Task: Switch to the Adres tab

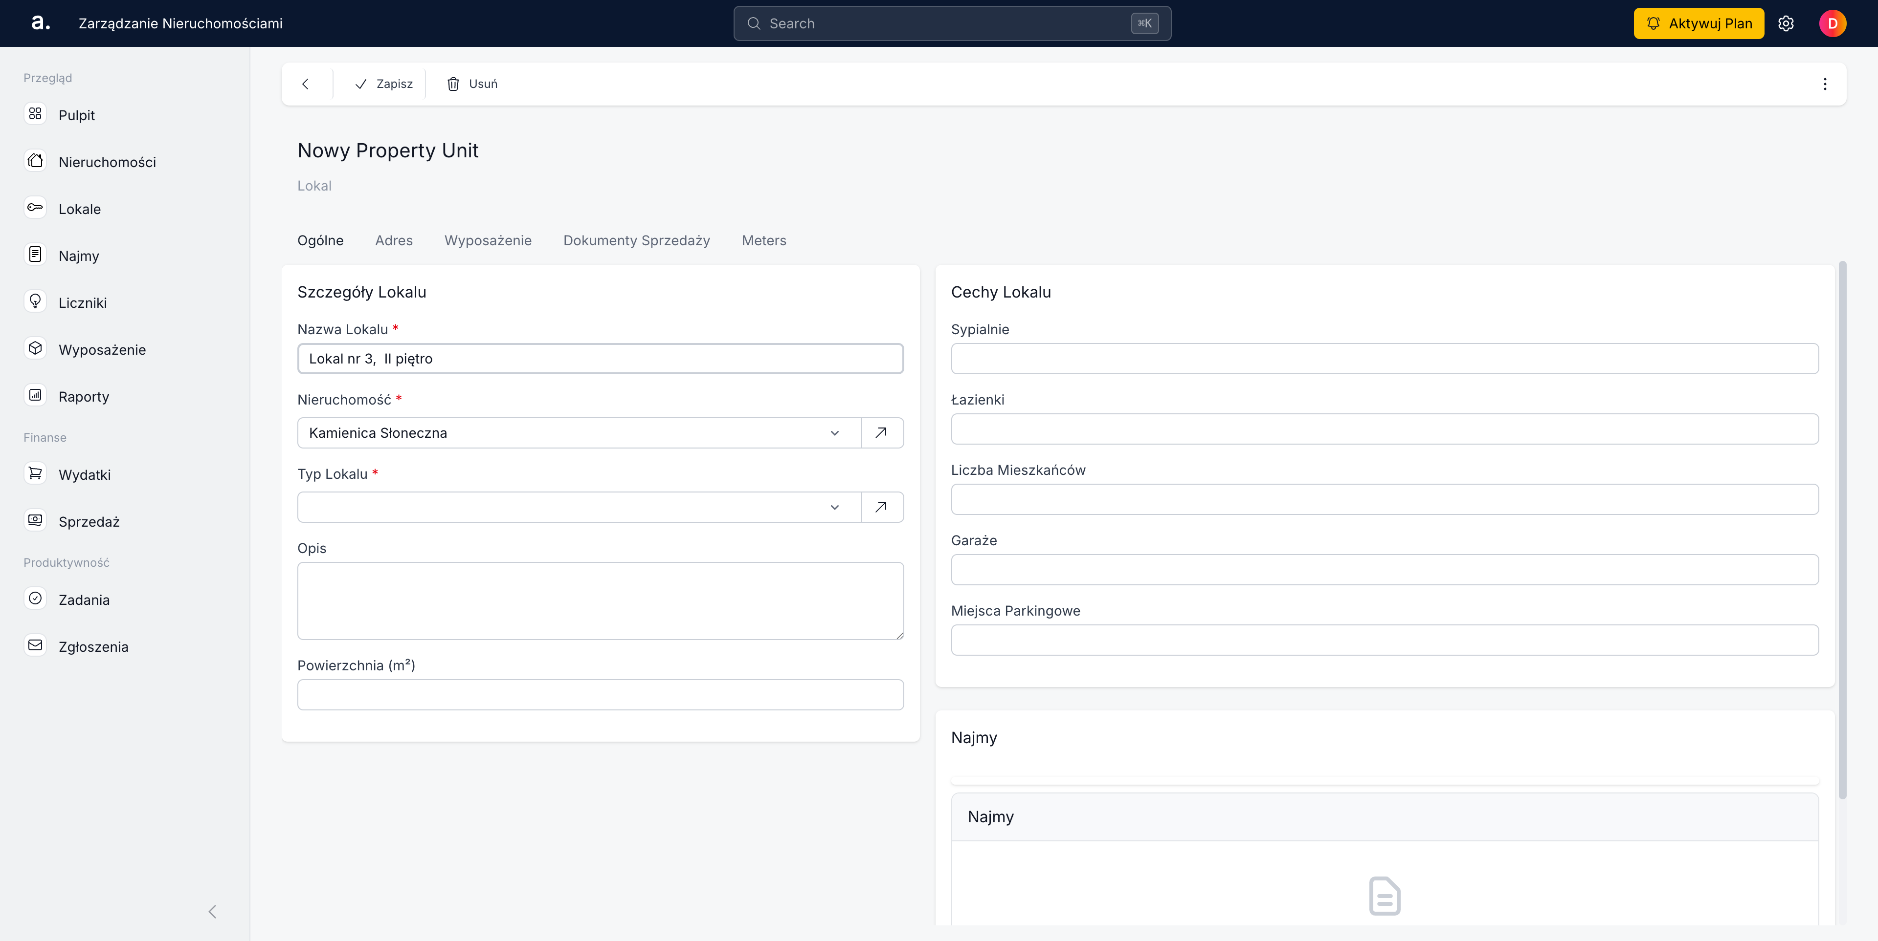Action: [394, 240]
